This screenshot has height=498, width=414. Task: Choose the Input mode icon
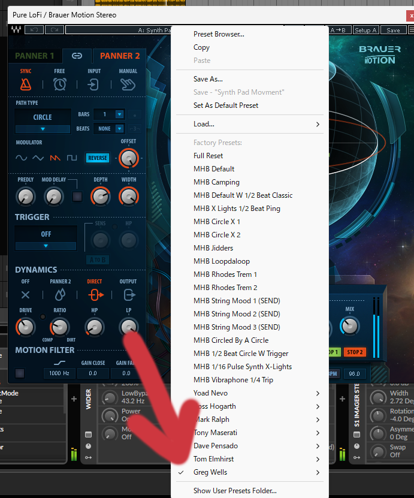click(93, 84)
